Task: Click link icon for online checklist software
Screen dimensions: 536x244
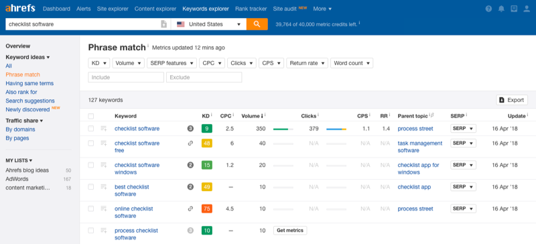Action: point(190,208)
